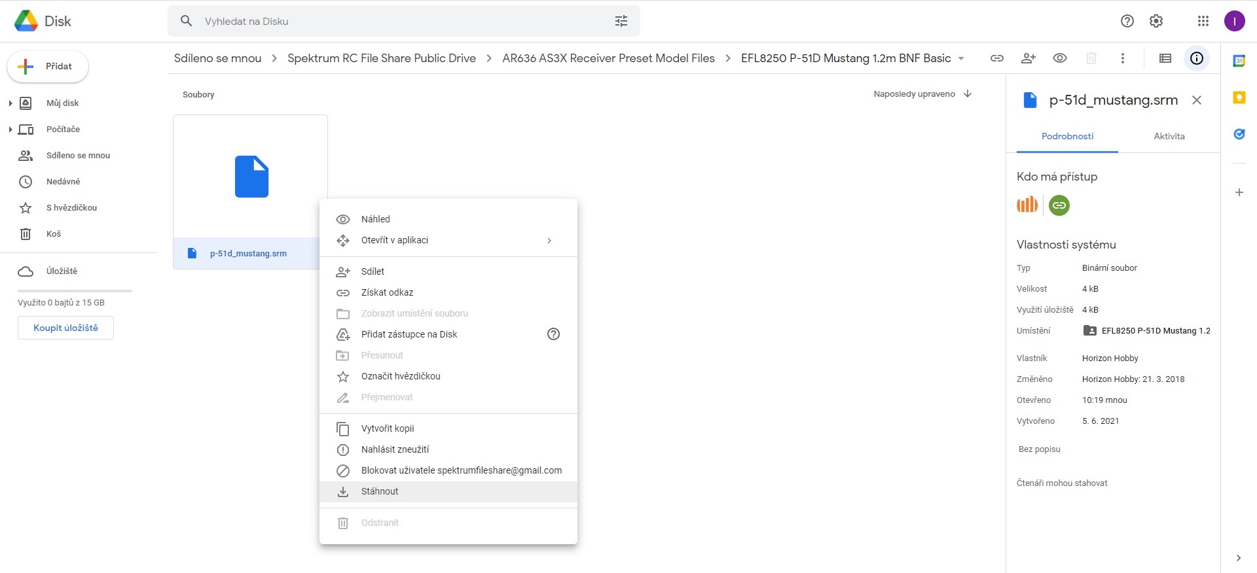
Task: Click Koupit úložiště button
Action: coord(65,328)
